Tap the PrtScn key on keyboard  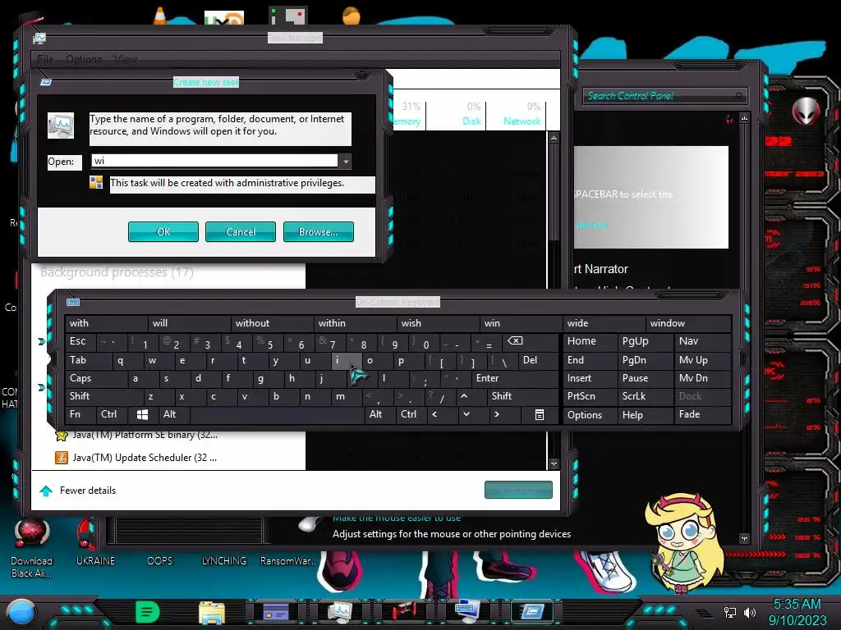pos(589,396)
